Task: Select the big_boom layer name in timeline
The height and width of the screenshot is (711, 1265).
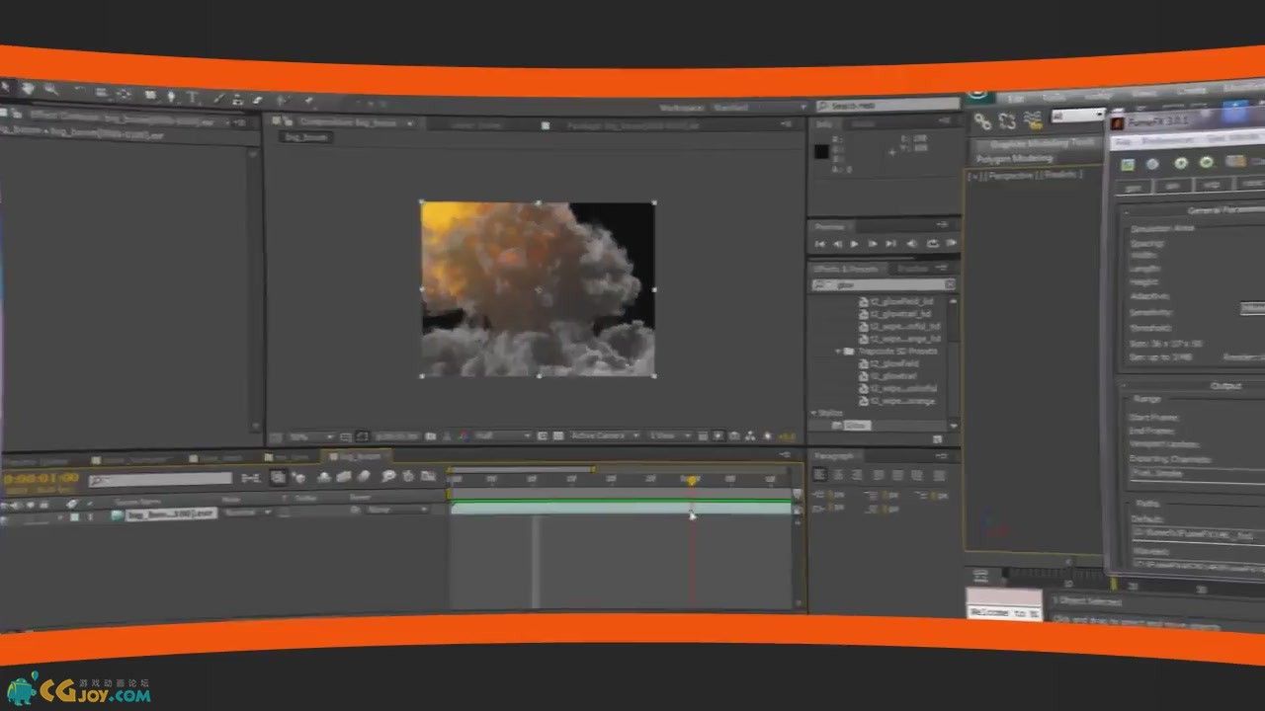Action: coord(170,514)
